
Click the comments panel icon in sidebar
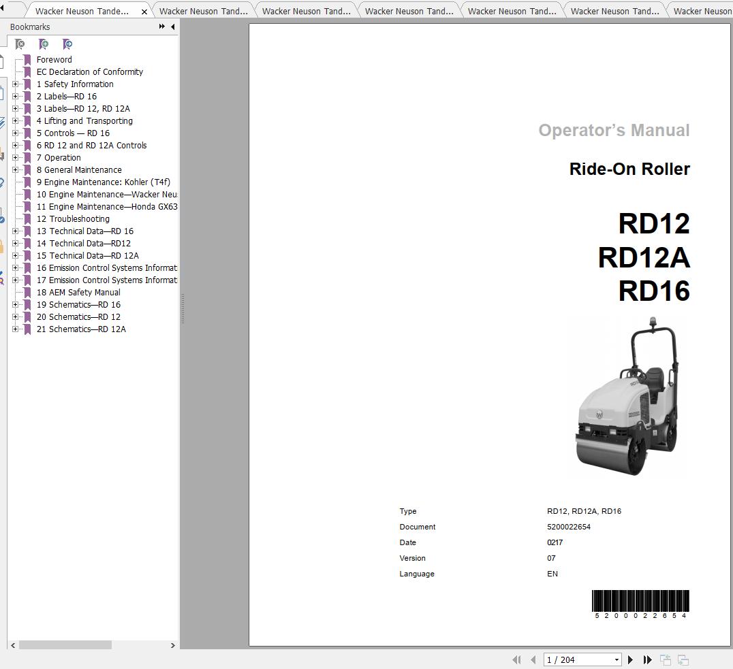coord(4,153)
